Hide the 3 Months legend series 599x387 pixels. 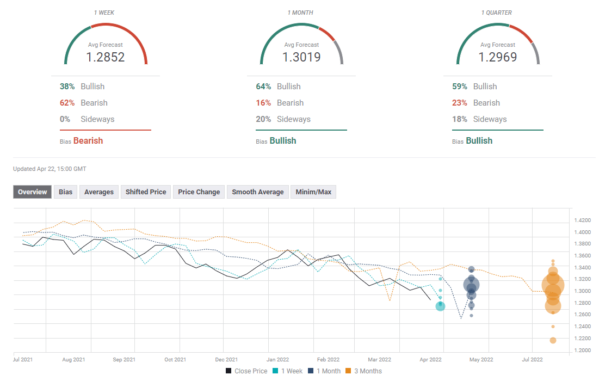363,371
